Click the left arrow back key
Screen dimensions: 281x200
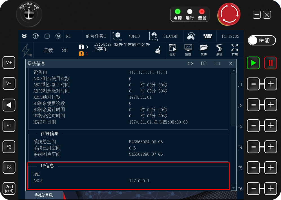pyautogui.click(x=9, y=105)
